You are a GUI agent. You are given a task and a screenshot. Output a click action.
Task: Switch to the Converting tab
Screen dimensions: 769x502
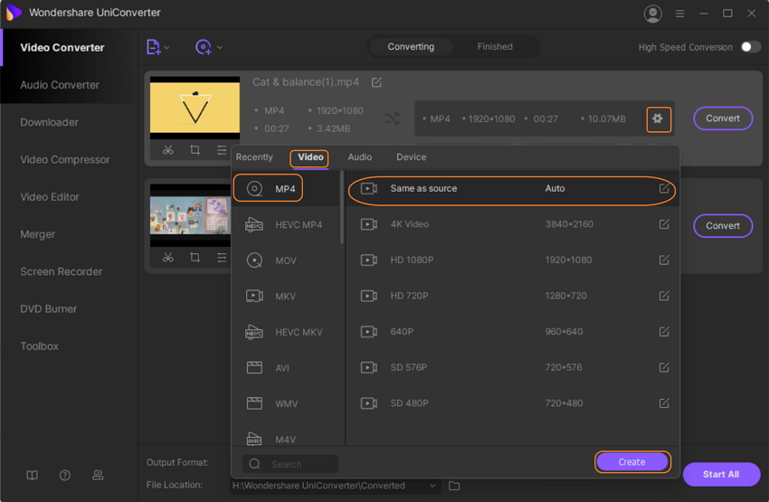(x=411, y=46)
